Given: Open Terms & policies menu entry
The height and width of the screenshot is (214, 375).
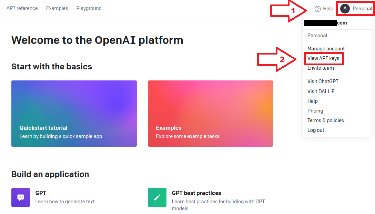Looking at the screenshot, I should tap(325, 120).
